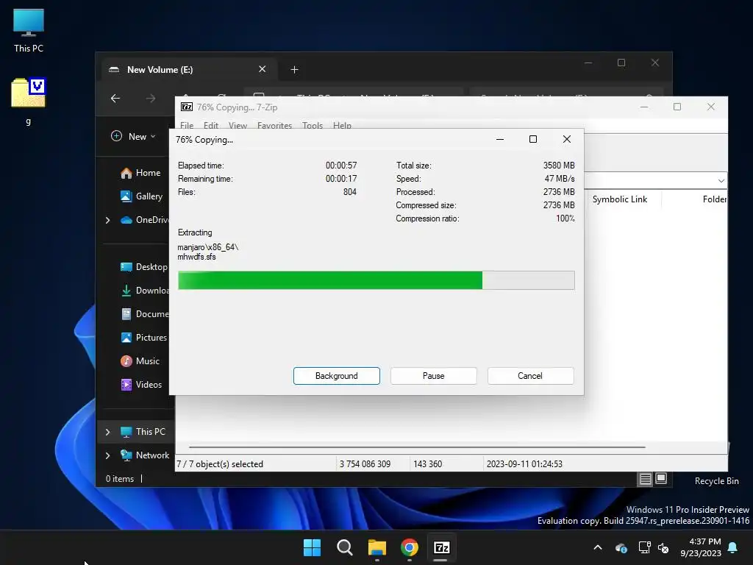Screen dimensions: 753x565
Task: Show hidden system tray icons
Action: point(597,547)
